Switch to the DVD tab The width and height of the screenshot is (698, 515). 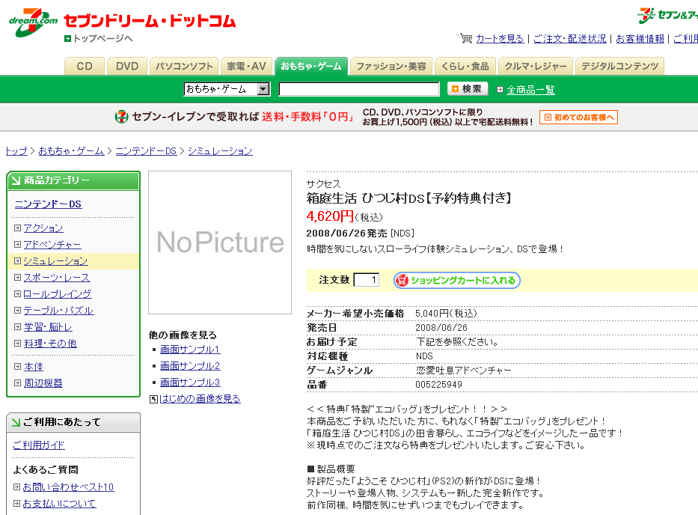[x=127, y=67]
